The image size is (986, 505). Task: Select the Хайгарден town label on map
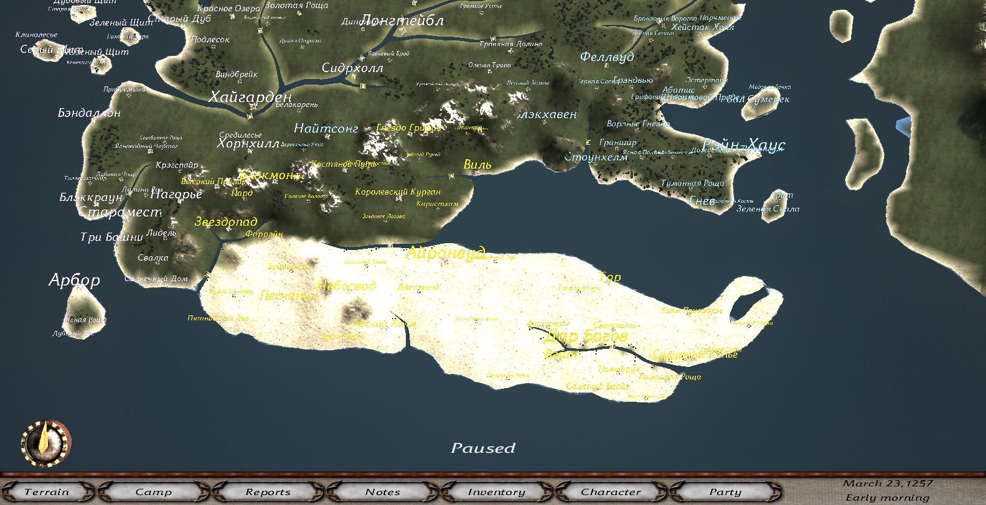(x=250, y=97)
